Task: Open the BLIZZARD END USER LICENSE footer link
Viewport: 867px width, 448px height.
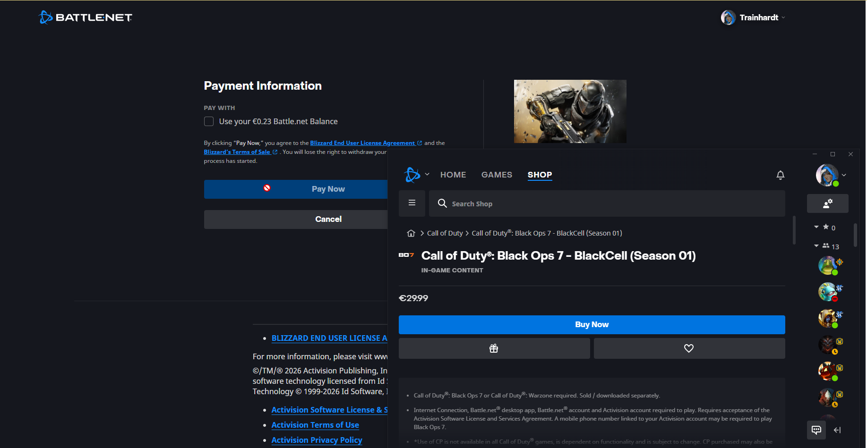Action: [329, 338]
